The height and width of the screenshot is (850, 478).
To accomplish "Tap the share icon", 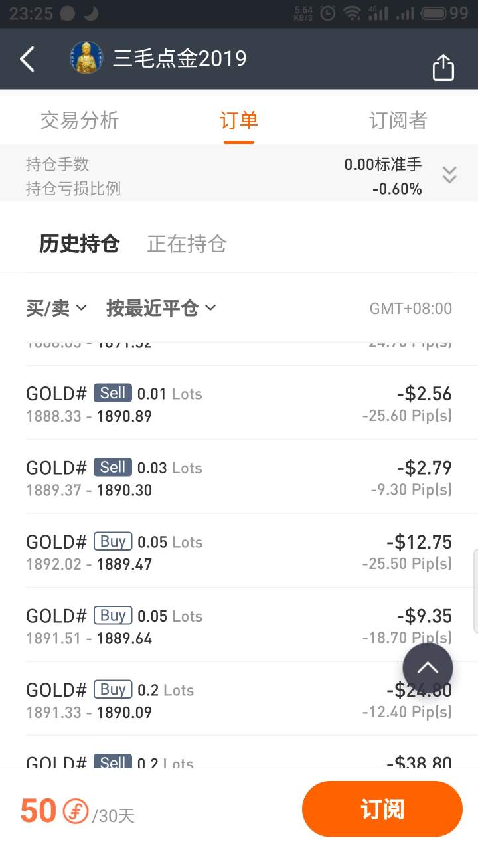I will tap(443, 67).
